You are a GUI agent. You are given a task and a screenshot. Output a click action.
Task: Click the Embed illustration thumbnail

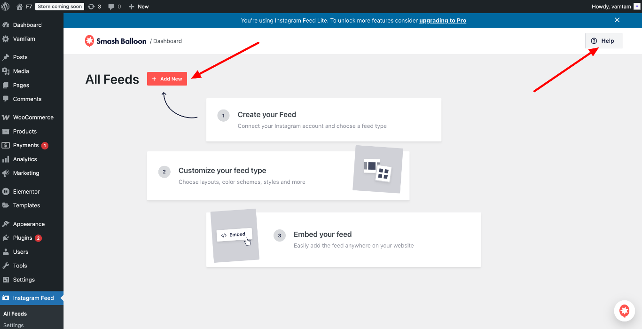click(235, 235)
